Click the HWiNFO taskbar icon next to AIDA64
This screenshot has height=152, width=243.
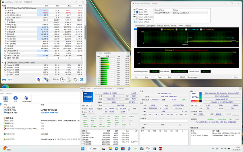pos(154,149)
